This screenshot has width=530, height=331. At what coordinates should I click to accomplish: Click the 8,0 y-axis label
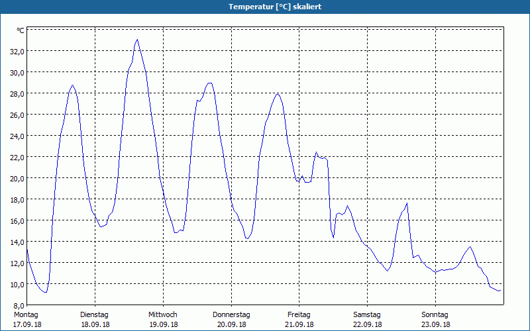click(19, 305)
